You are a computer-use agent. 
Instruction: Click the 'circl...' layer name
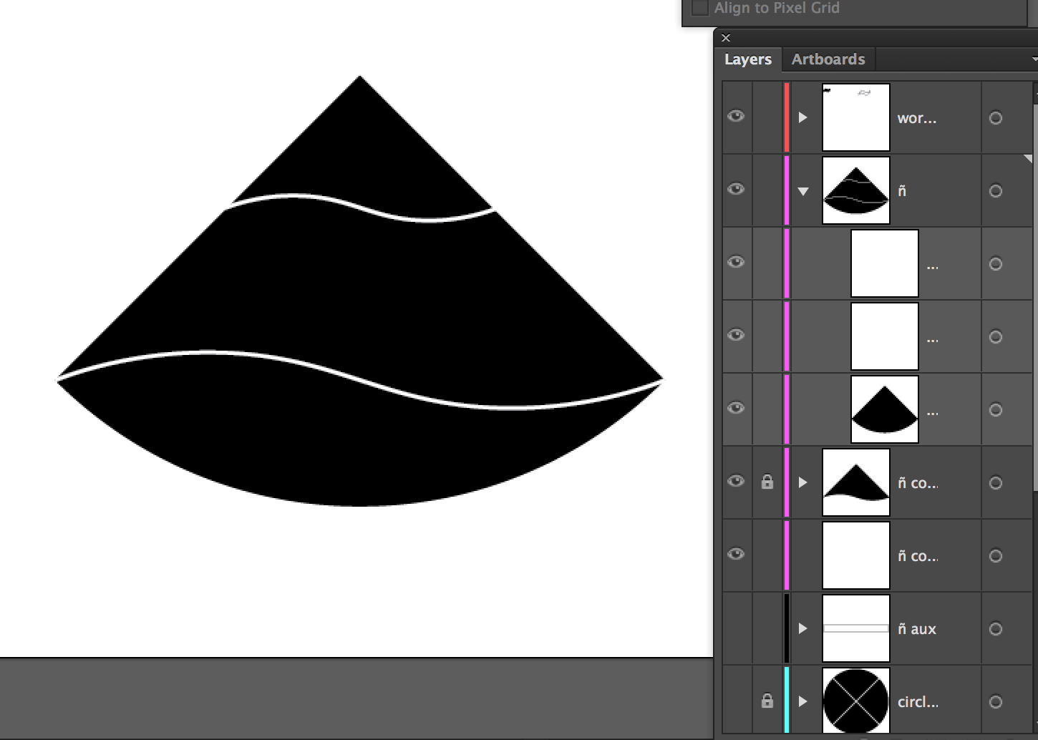(x=918, y=702)
